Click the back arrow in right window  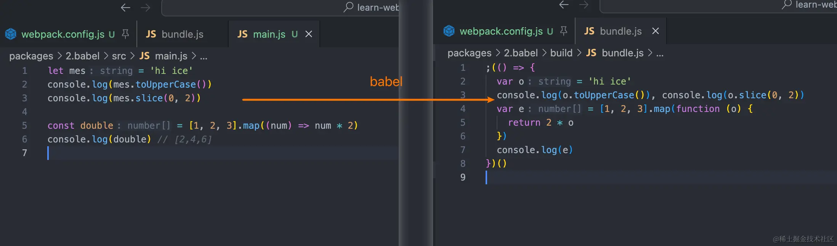[x=564, y=5]
